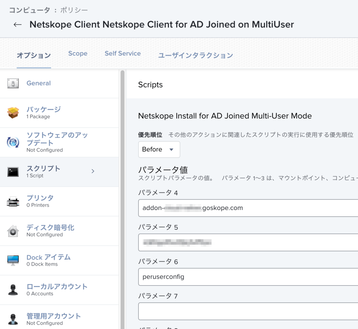Click the パラメータ 6 peruserconfig field
The width and height of the screenshot is (358, 329).
tap(248, 277)
